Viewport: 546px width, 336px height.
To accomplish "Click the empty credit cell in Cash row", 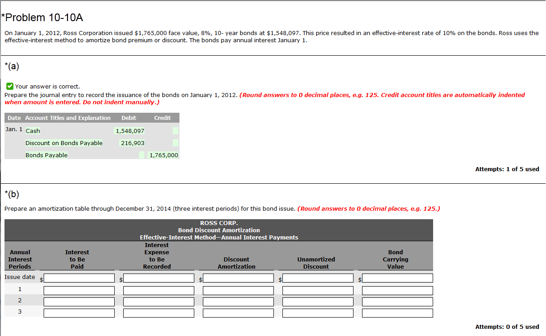I will coord(175,131).
